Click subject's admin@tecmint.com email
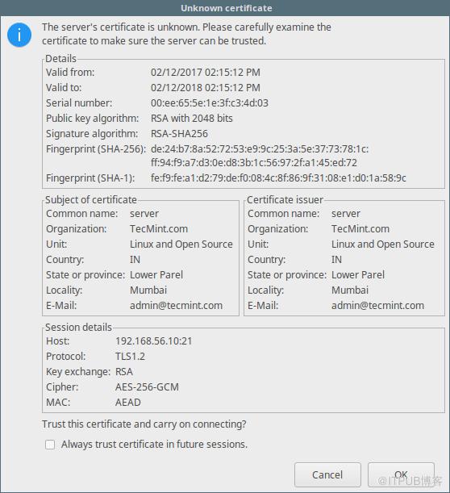 [177, 305]
